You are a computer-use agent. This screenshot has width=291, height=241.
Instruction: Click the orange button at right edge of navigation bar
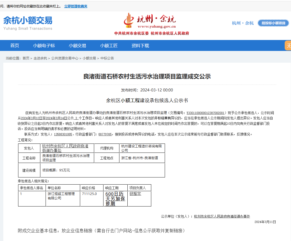(288, 45)
